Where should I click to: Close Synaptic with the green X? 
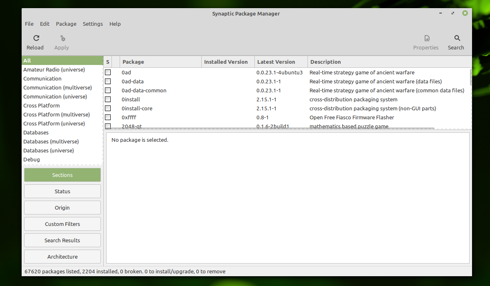pos(465,13)
